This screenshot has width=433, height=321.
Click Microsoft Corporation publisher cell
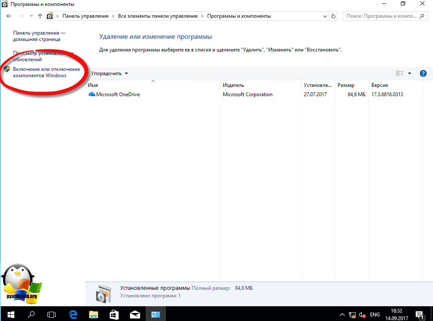click(x=247, y=94)
